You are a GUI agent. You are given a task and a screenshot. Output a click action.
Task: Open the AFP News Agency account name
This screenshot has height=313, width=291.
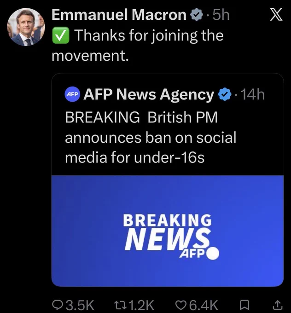tap(149, 94)
